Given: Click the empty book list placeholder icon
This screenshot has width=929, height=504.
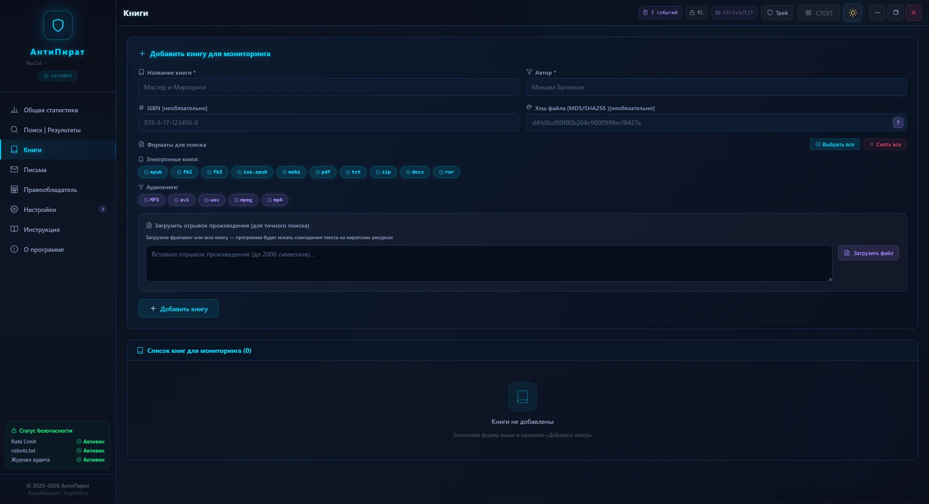Looking at the screenshot, I should tap(523, 397).
